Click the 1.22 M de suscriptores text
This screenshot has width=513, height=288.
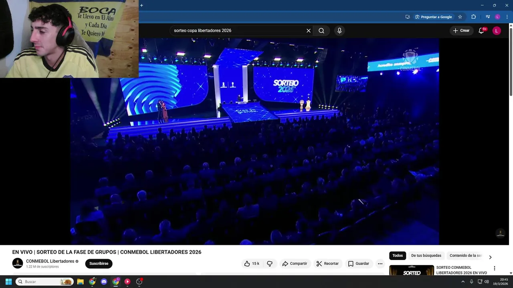(42, 267)
